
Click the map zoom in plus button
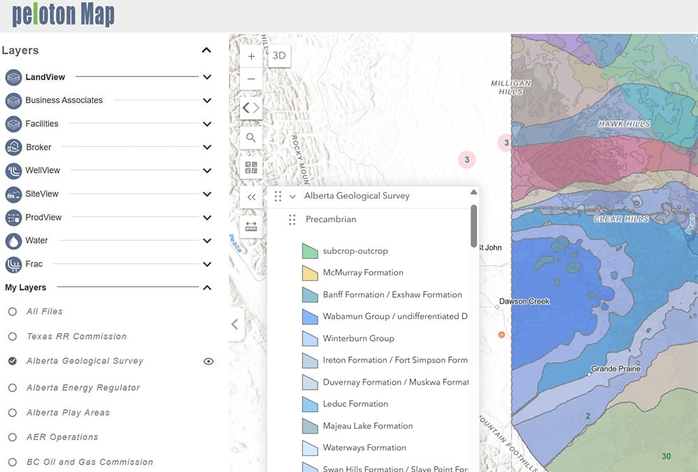pos(251,56)
